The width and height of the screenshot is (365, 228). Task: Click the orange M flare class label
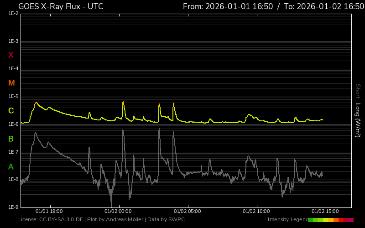(x=11, y=83)
